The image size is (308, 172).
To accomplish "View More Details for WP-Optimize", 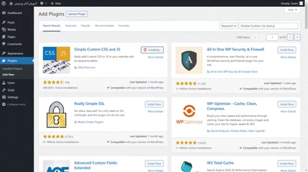I will tap(288, 112).
